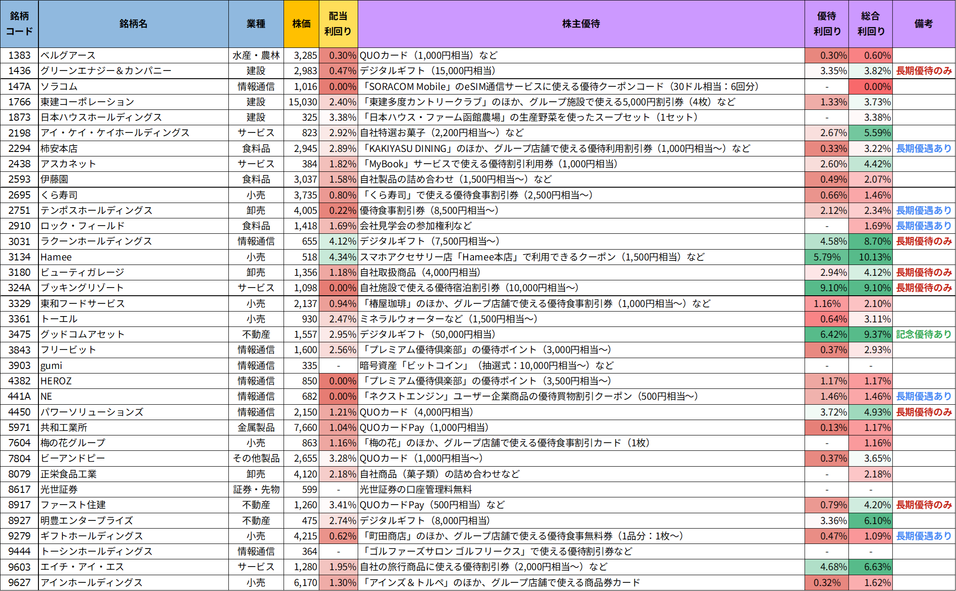956x591 pixels.
Task: Click the 配当利回り header cell
Action: pos(338,24)
